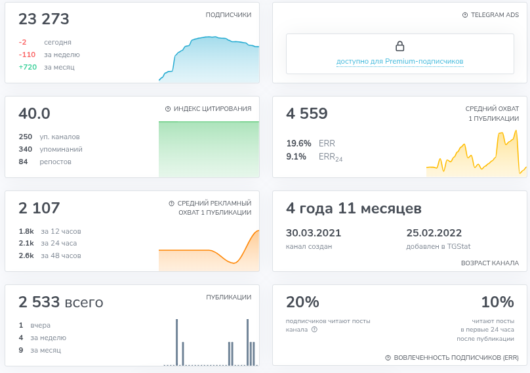Screen dimensions: 530x373
Task: Click the lock icon in Telegram Ads card
Action: (400, 46)
